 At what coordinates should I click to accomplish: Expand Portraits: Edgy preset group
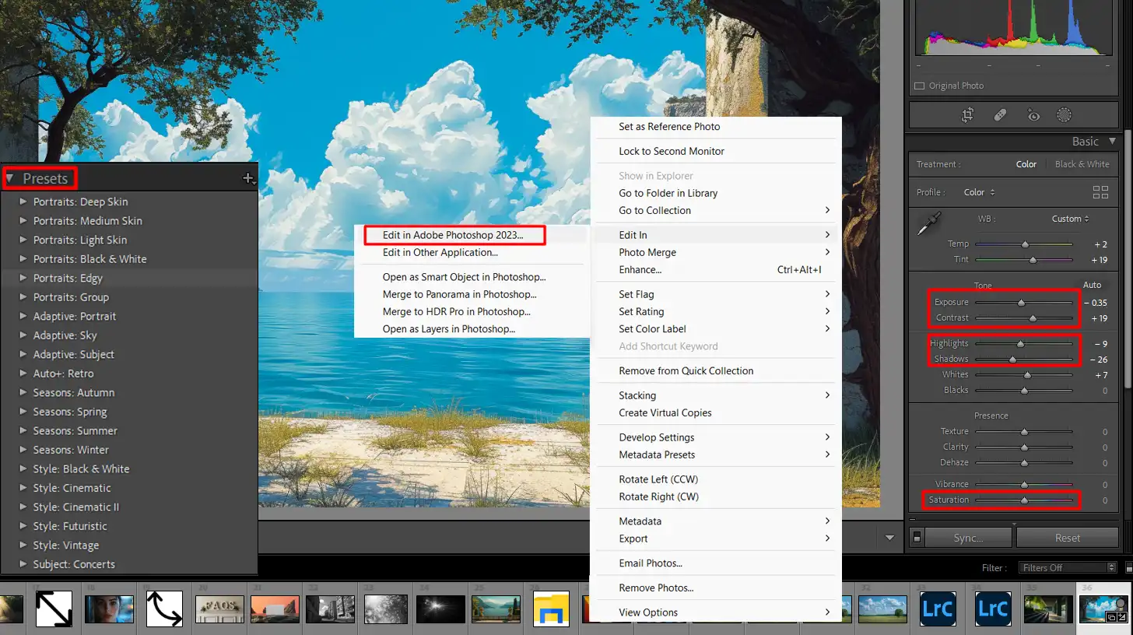point(23,278)
